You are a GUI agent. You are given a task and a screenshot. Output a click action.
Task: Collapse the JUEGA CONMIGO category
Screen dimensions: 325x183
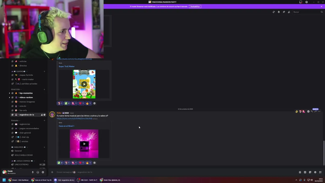[23, 161]
